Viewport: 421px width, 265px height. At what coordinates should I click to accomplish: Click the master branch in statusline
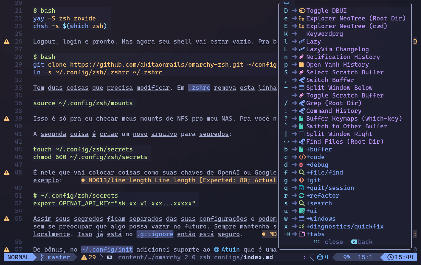click(59, 257)
